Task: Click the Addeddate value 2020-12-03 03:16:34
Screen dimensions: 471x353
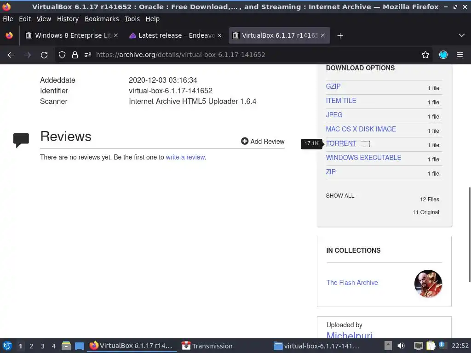Action: [163, 80]
